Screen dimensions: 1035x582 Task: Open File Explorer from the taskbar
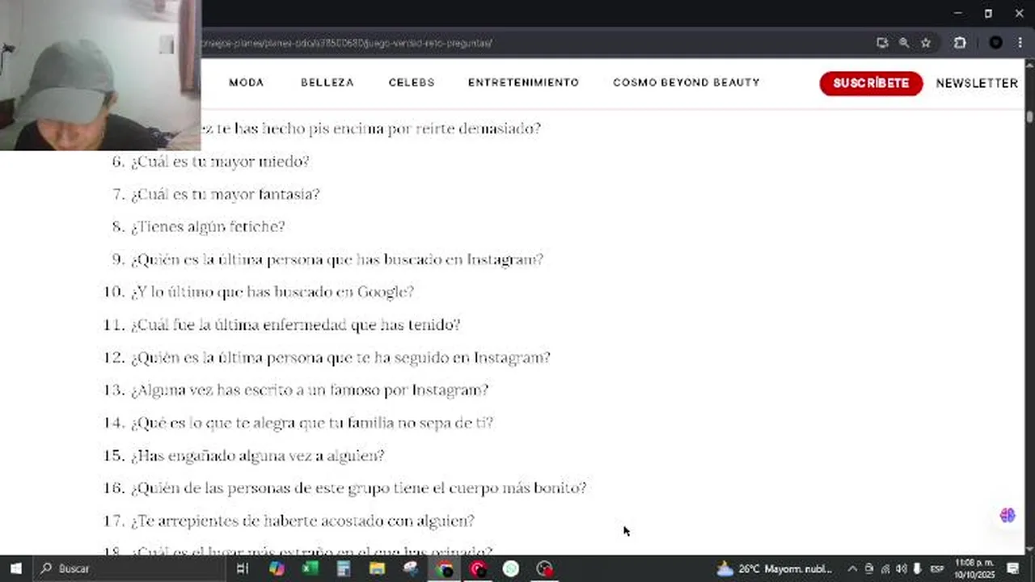click(377, 568)
